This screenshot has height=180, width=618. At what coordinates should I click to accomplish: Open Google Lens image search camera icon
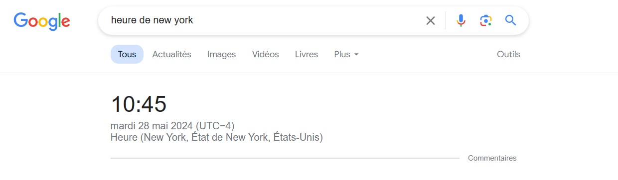[486, 20]
